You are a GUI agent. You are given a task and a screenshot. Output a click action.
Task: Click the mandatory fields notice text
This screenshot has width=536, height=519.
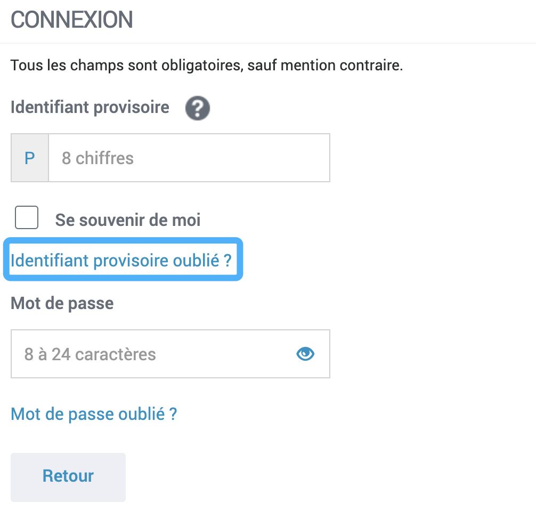(207, 67)
